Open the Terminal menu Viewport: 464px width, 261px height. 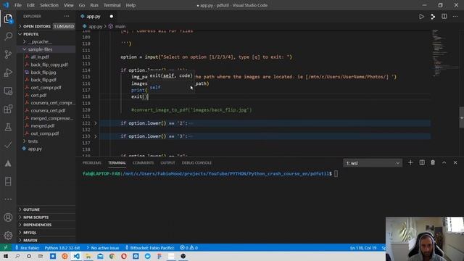pyautogui.click(x=112, y=5)
